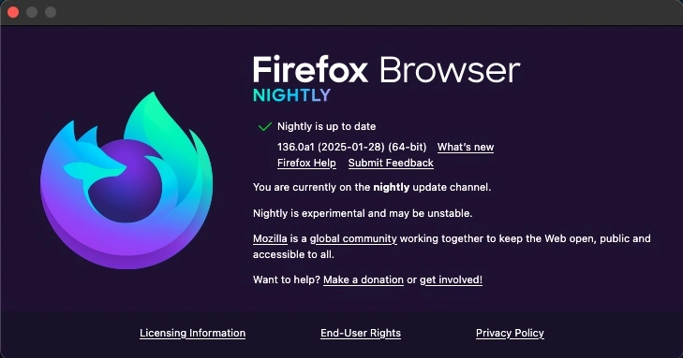Click the grayed-out zoom window button

pyautogui.click(x=51, y=12)
